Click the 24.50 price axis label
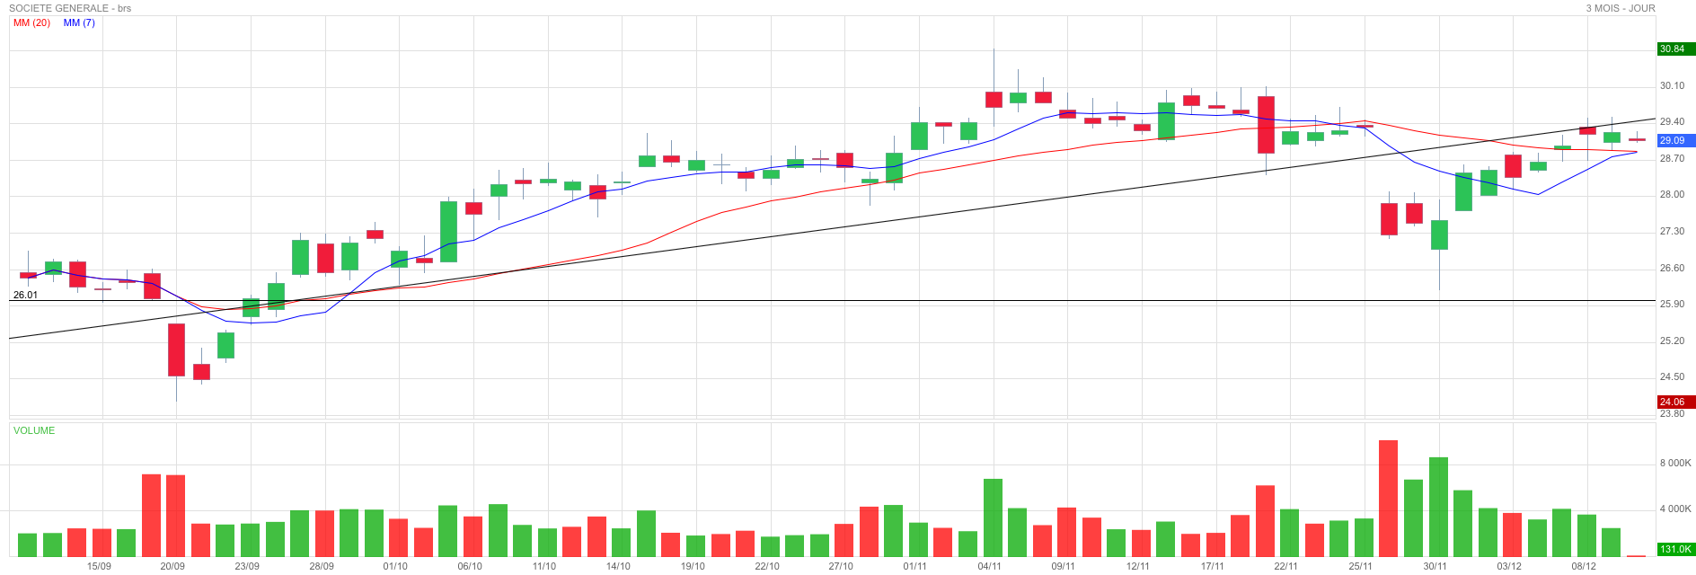 (1672, 376)
